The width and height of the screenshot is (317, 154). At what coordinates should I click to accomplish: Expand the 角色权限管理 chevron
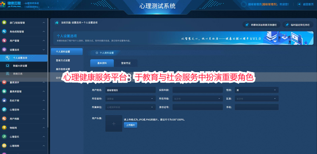tap(44, 32)
